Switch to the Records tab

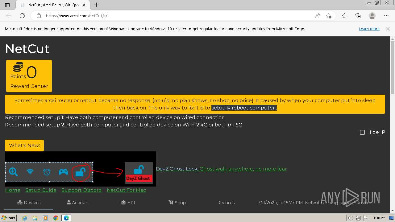[x=226, y=203]
